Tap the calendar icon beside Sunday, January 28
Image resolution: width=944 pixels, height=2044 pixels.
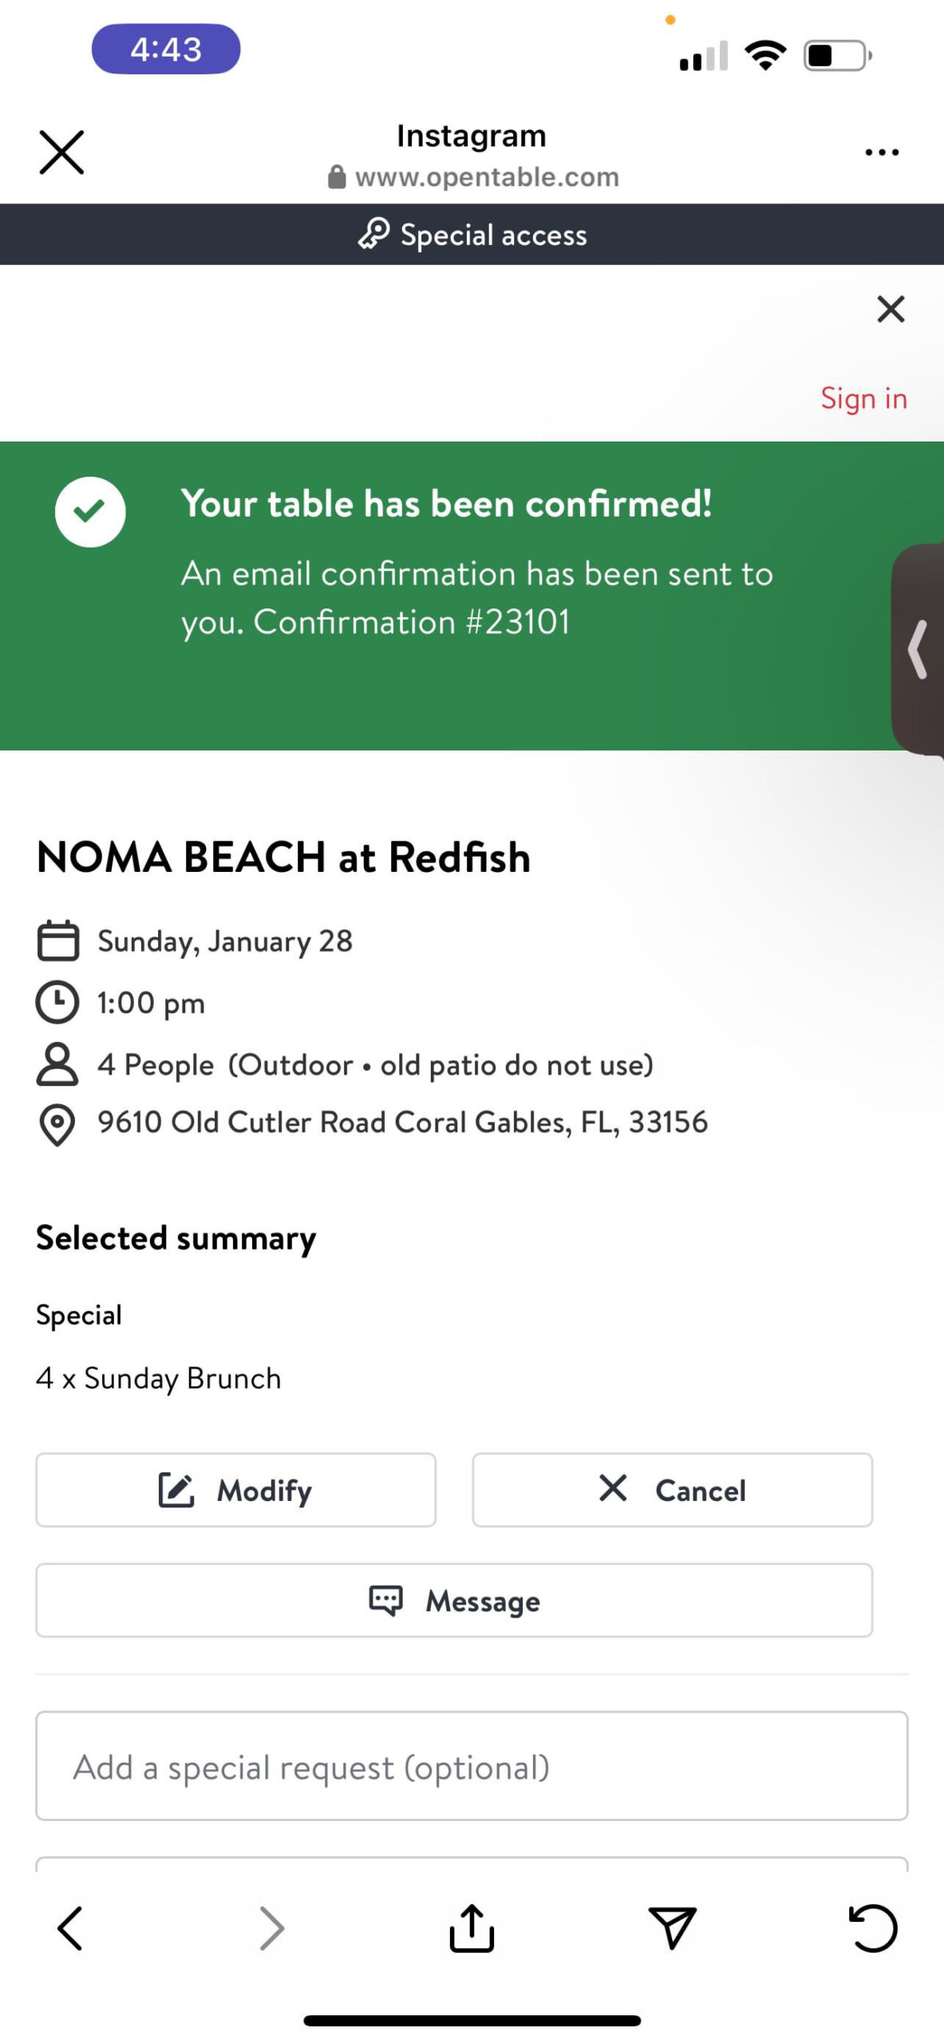(x=58, y=941)
